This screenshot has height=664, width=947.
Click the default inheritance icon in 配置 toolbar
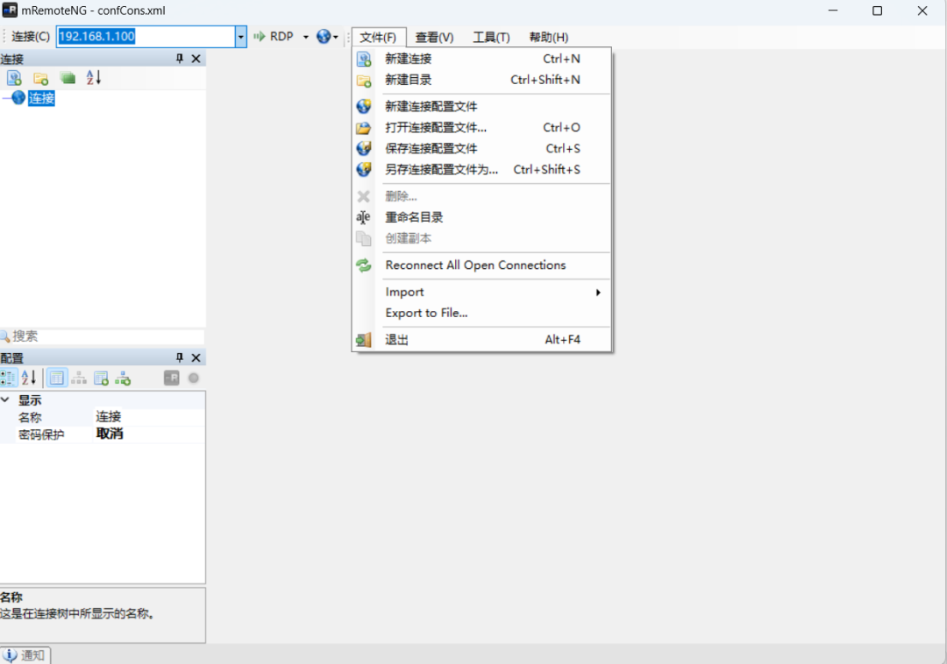(123, 378)
